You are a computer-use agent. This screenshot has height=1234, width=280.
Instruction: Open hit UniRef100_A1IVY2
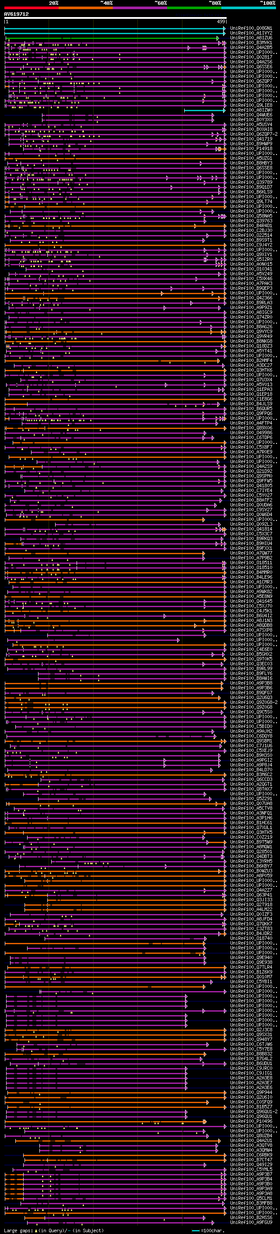coord(251,33)
